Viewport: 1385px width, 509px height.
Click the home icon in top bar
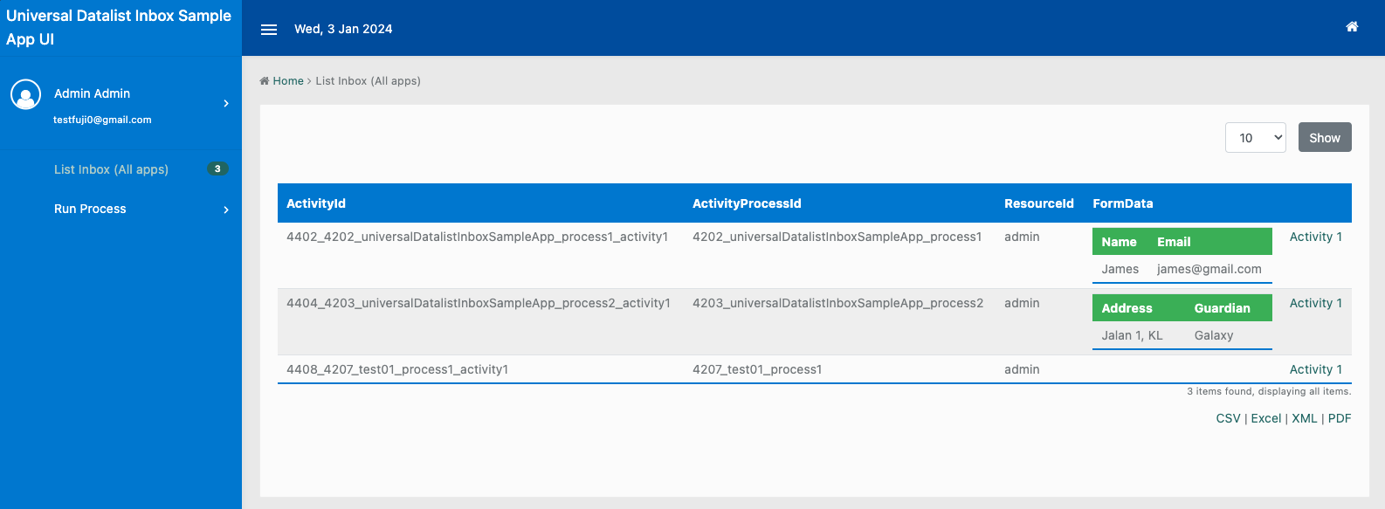[x=1352, y=27]
